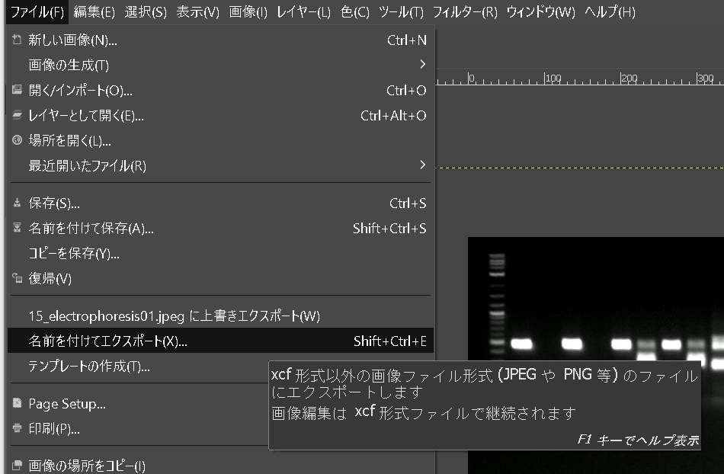The height and width of the screenshot is (474, 724).
Task: Open the フィルター(R) menu in menu bar
Action: coord(464,11)
